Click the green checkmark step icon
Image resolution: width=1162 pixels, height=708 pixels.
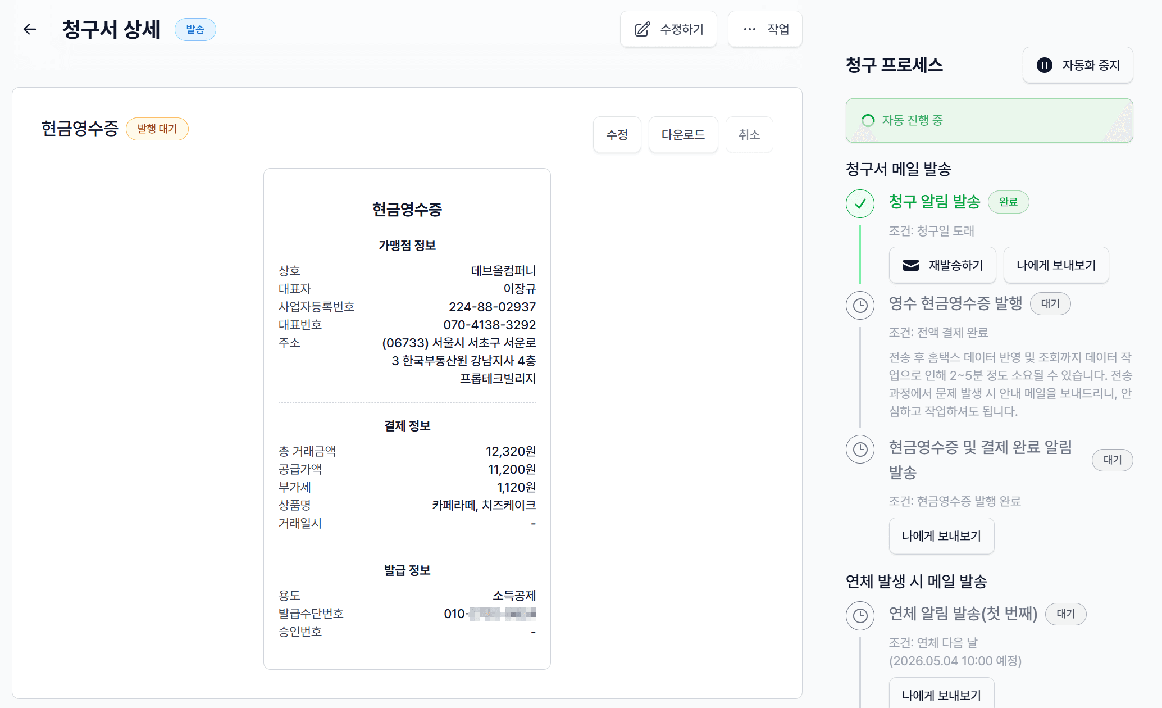click(860, 203)
